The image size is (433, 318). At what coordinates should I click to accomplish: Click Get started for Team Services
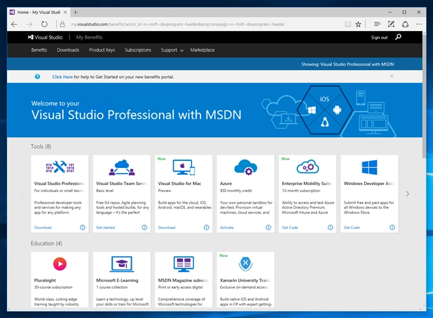click(x=105, y=228)
